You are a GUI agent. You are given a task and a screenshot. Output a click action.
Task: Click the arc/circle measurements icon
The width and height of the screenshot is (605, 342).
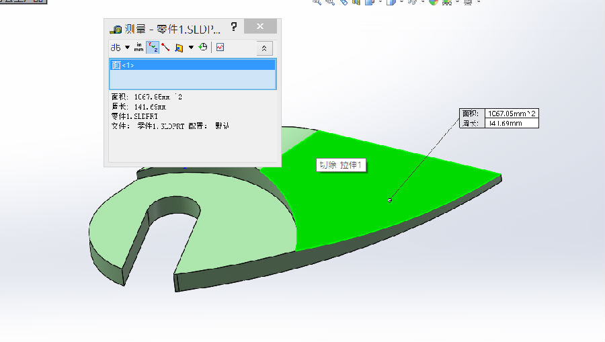116,48
